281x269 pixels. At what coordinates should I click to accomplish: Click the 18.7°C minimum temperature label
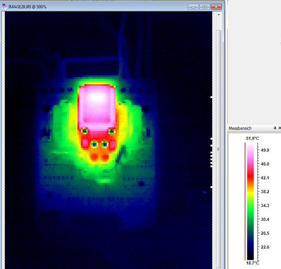[252, 263]
